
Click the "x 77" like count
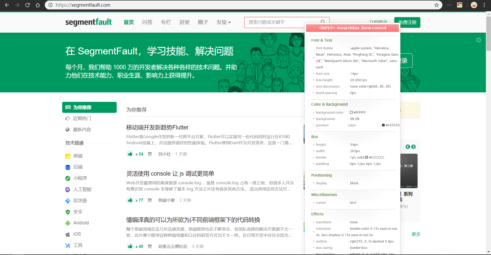tap(139, 200)
